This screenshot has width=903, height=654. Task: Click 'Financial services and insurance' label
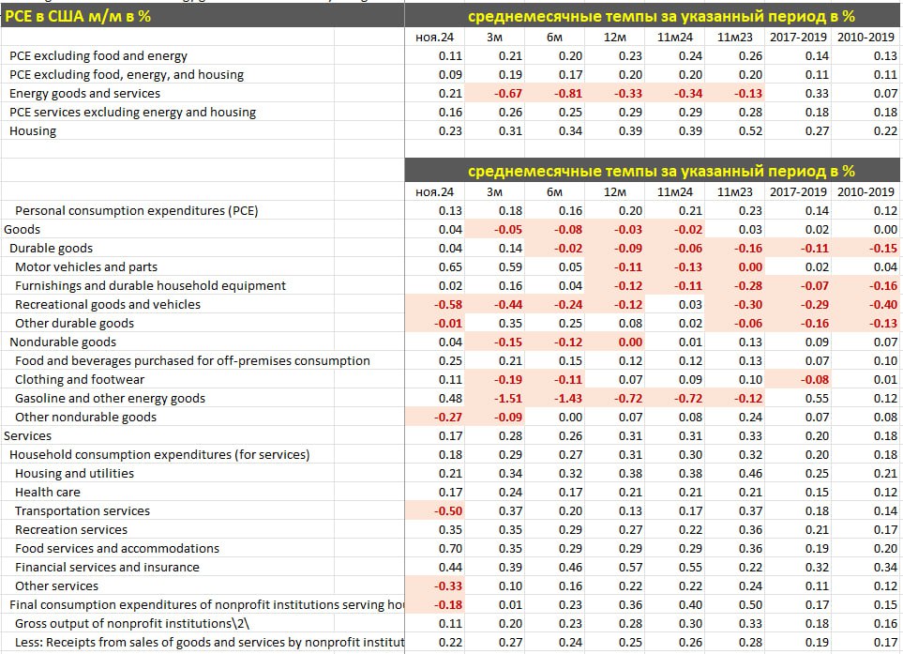click(x=107, y=568)
